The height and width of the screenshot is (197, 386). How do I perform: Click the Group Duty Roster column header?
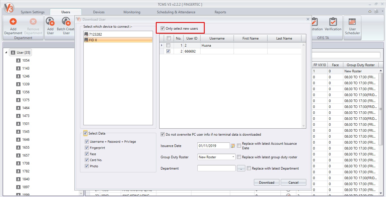[361, 65]
